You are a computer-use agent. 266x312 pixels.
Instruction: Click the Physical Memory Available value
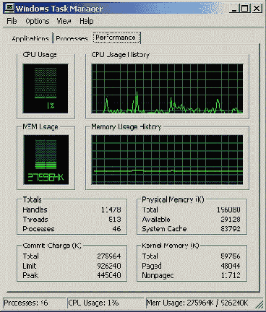231,220
